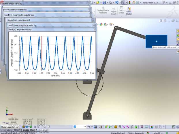Bring 'piston linear acceleration' plot window forward

46,10
